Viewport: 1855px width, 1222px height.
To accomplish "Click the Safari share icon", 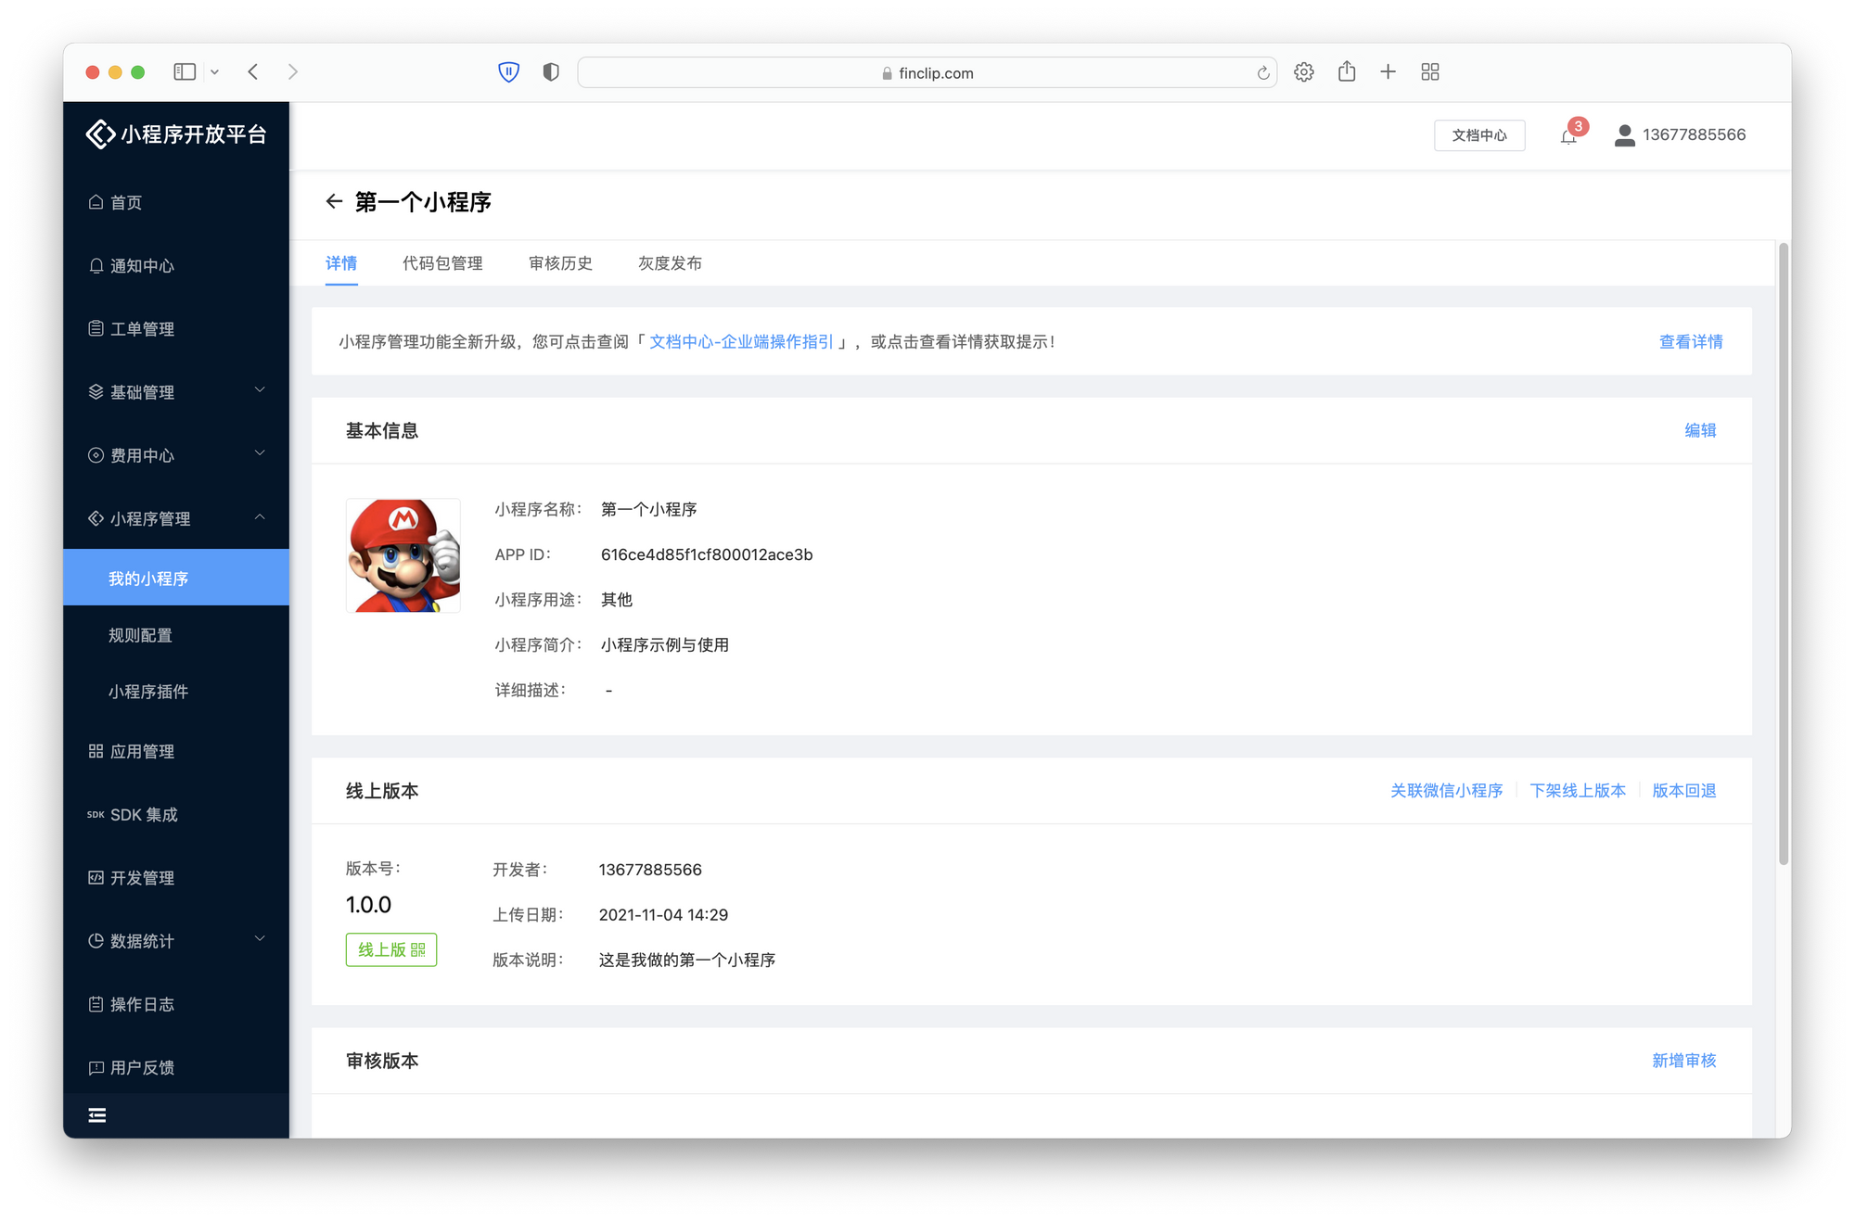I will (1347, 71).
